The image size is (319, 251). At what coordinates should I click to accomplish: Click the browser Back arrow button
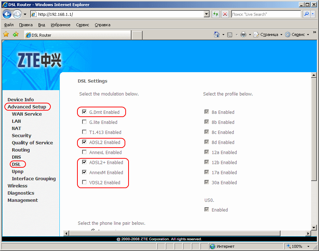point(7,14)
